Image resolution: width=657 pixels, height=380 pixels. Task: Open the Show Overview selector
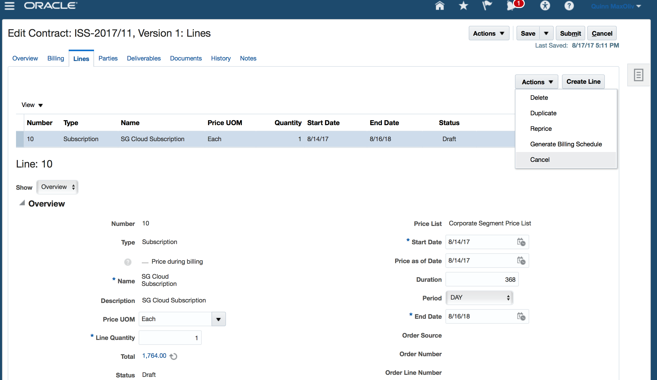[x=57, y=187]
